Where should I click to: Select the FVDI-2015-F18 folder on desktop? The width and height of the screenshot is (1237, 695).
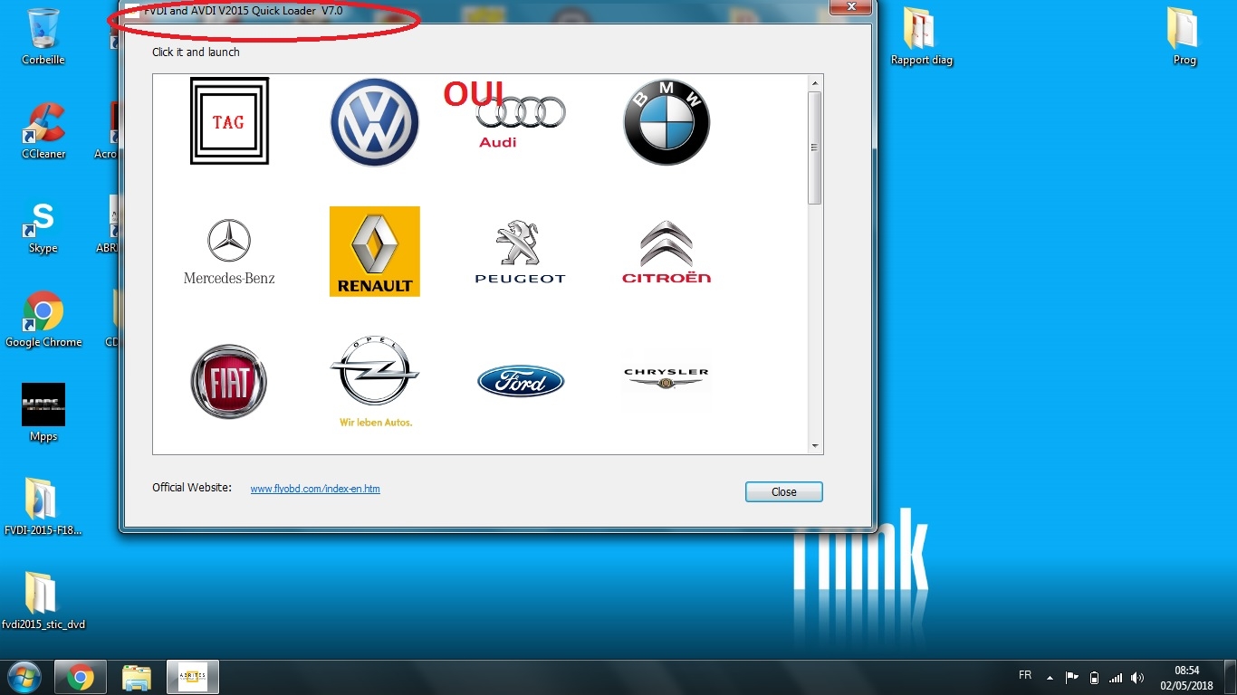pyautogui.click(x=43, y=507)
